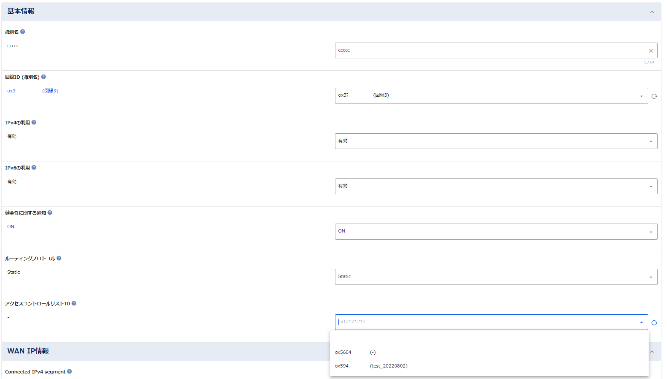Click the help icon beside Connected IPv4 segment

tap(69, 371)
